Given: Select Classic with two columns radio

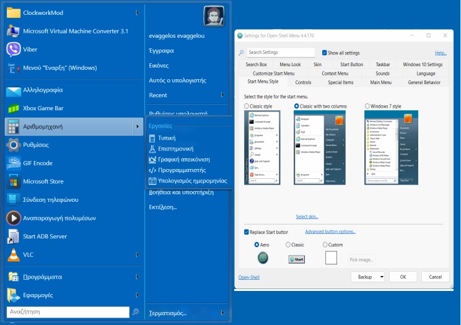Looking at the screenshot, I should click(x=296, y=106).
